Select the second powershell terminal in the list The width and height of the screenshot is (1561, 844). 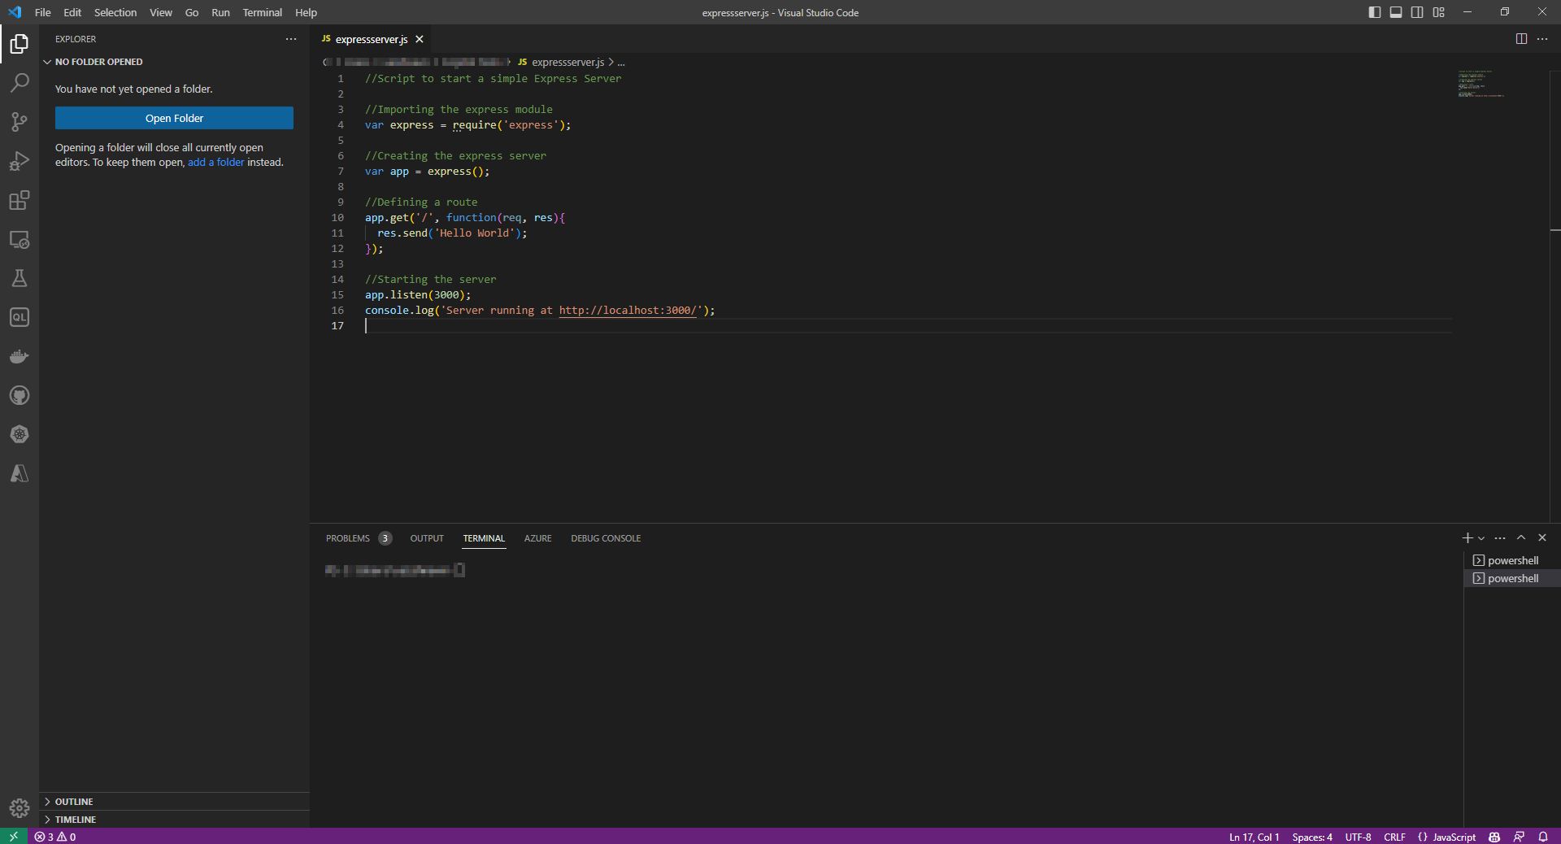click(x=1512, y=578)
